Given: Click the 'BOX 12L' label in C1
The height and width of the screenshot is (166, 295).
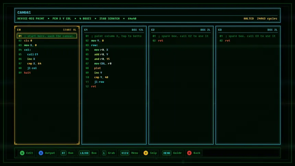Looking at the screenshot, I should [x=137, y=30].
